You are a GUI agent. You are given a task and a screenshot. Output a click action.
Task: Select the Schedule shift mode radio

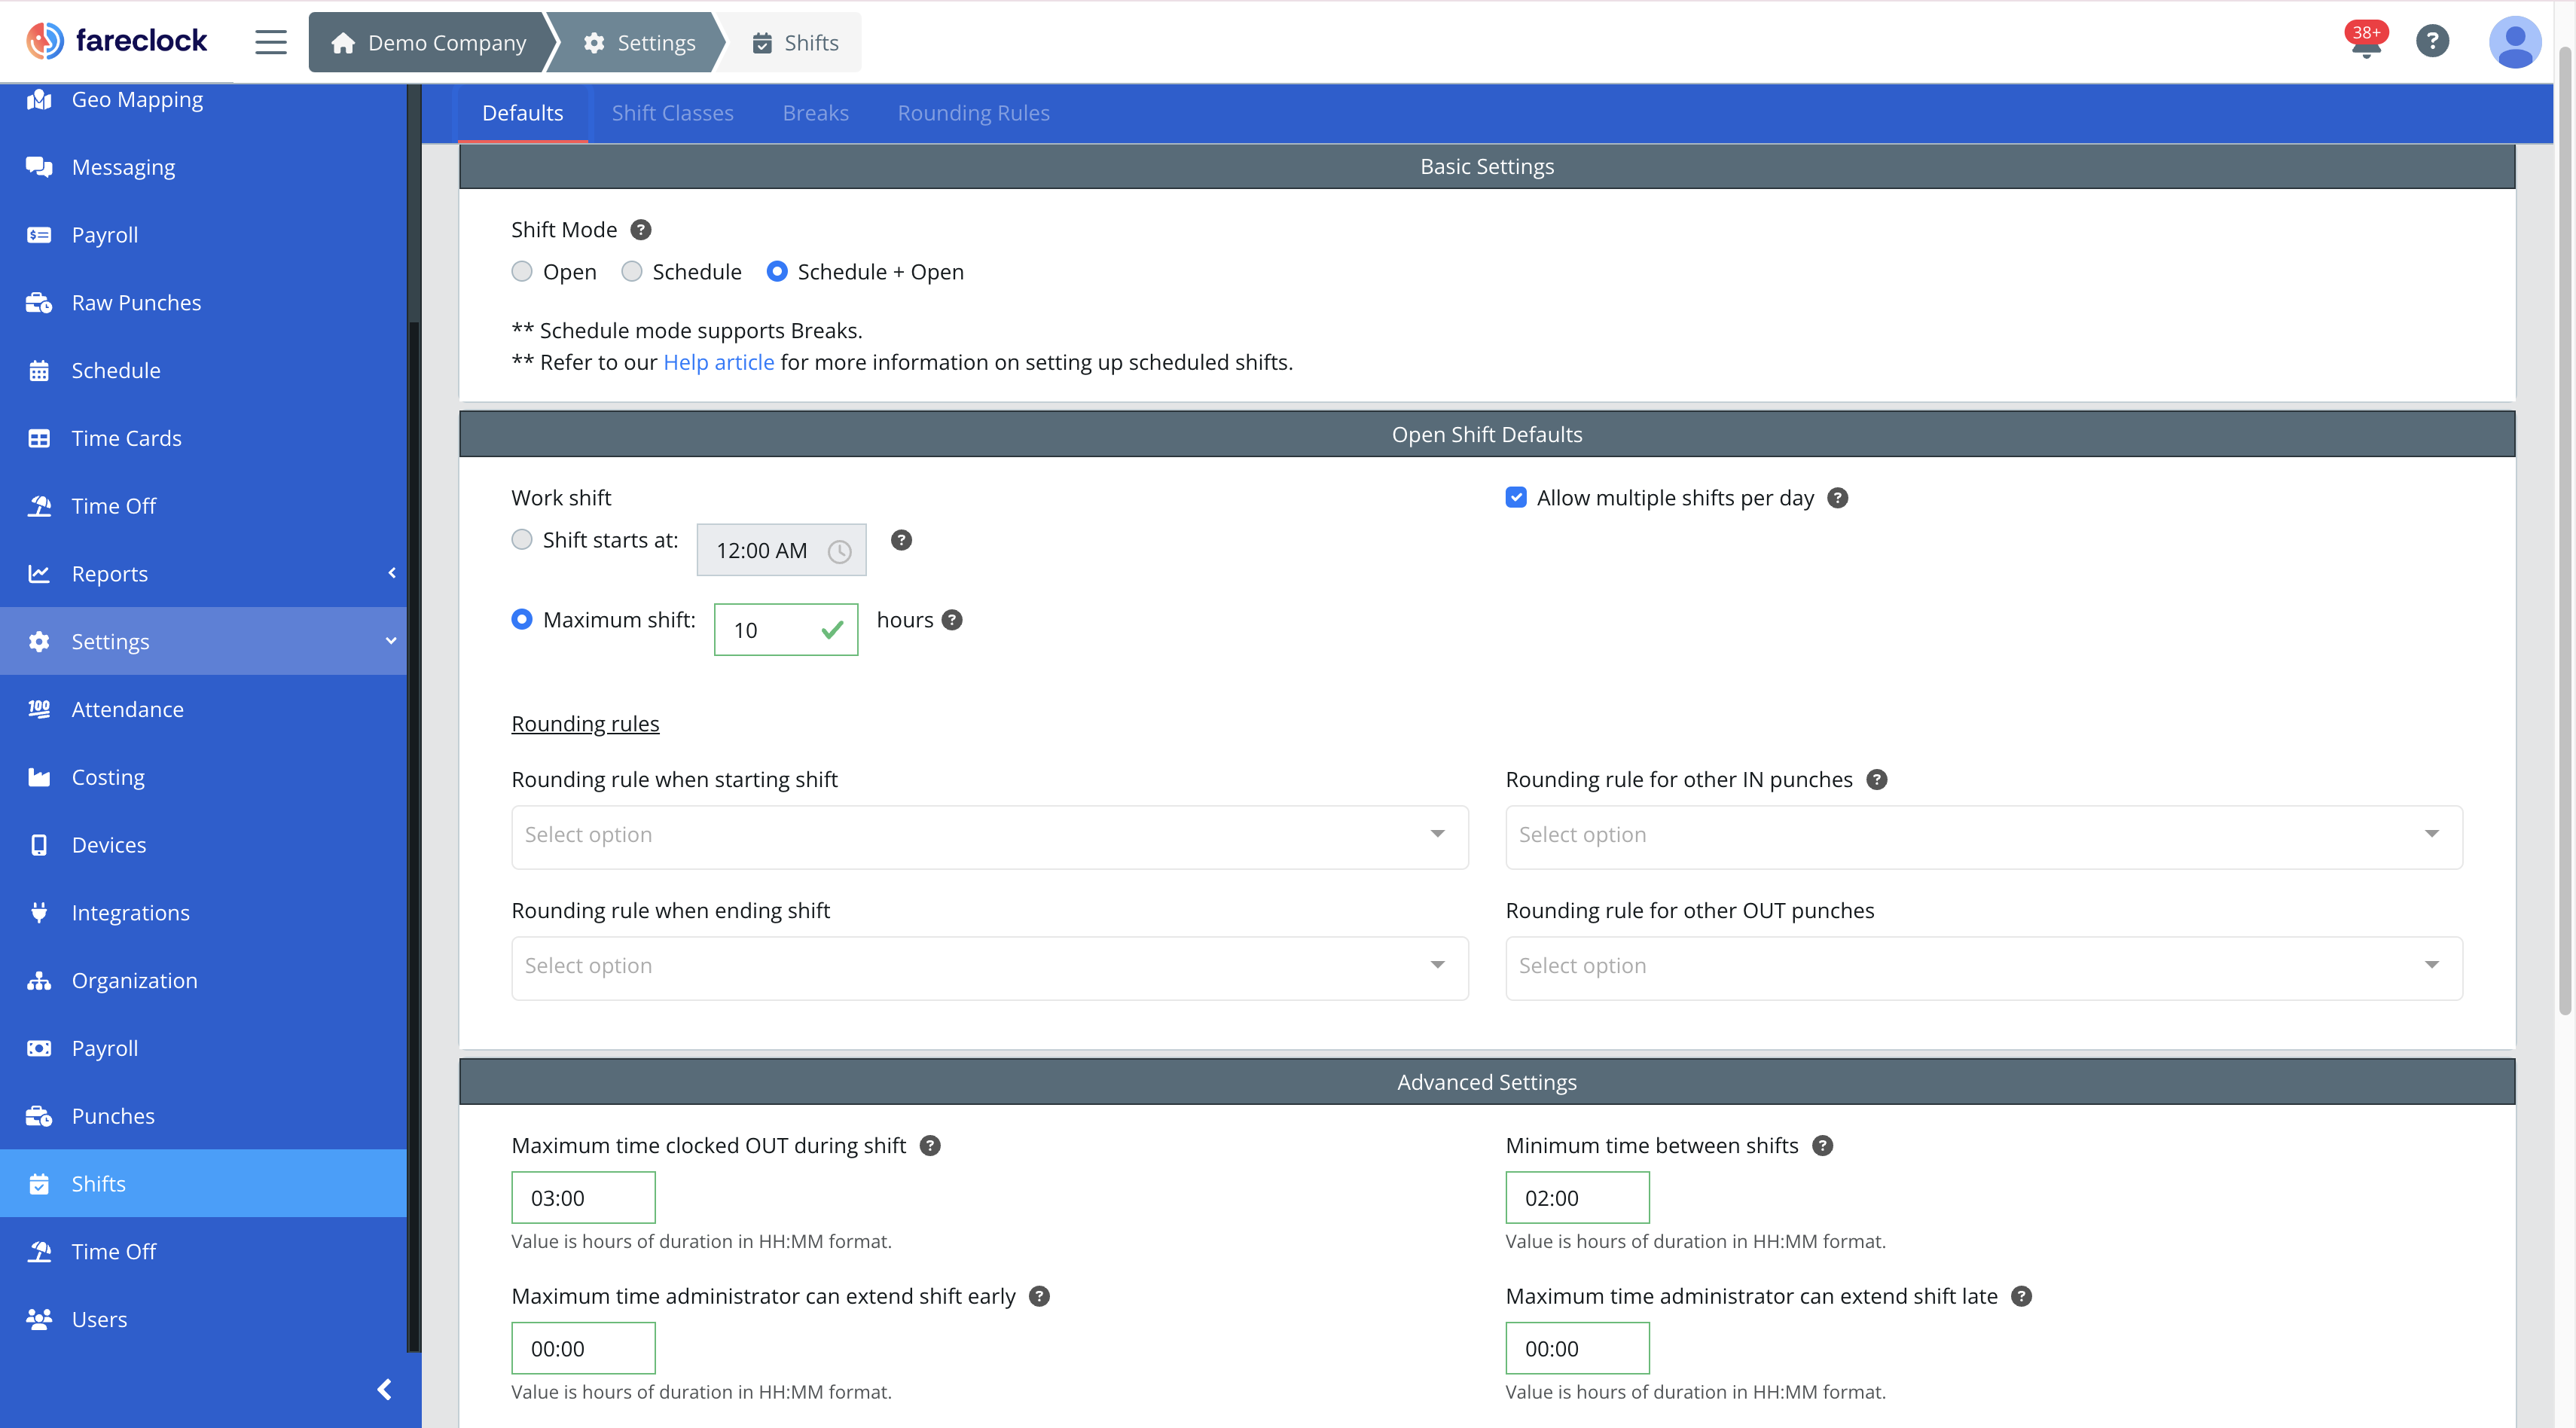point(632,272)
